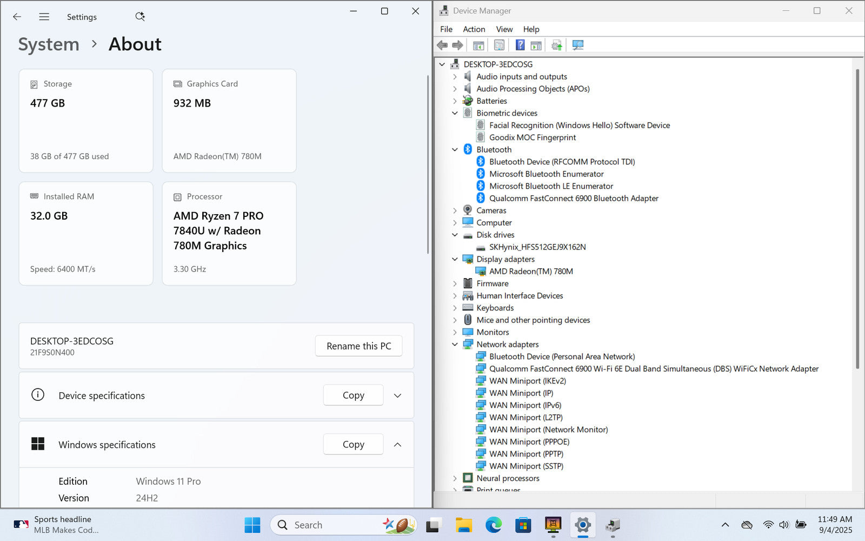
Task: Switch to Device Manager taskbar icon
Action: pos(613,525)
